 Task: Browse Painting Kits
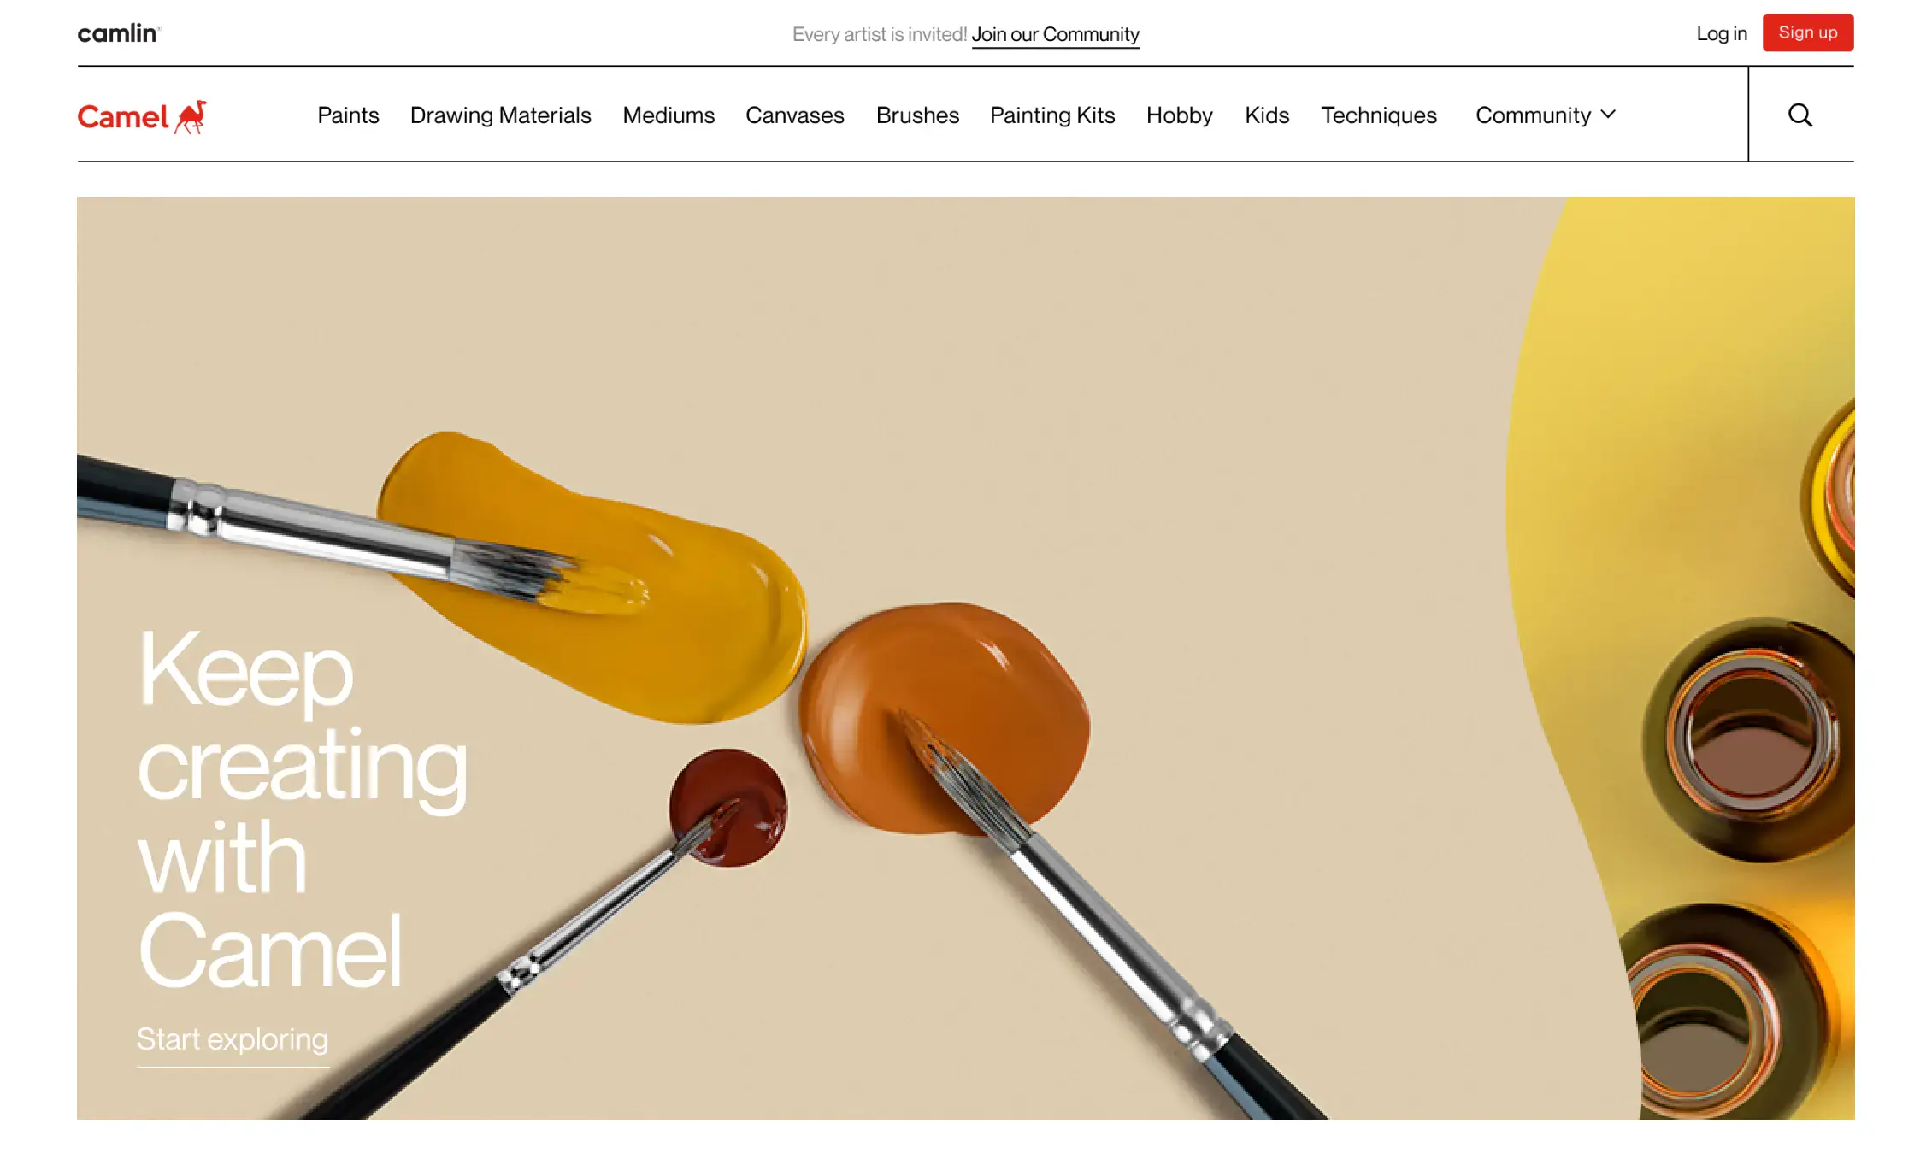pos(1052,115)
